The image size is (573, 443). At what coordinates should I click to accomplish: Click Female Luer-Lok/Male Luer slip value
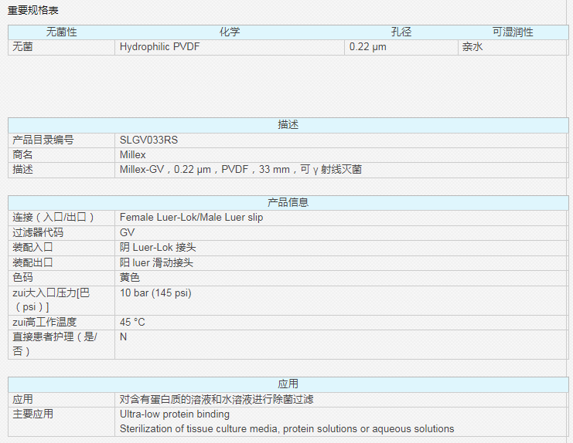[191, 218]
